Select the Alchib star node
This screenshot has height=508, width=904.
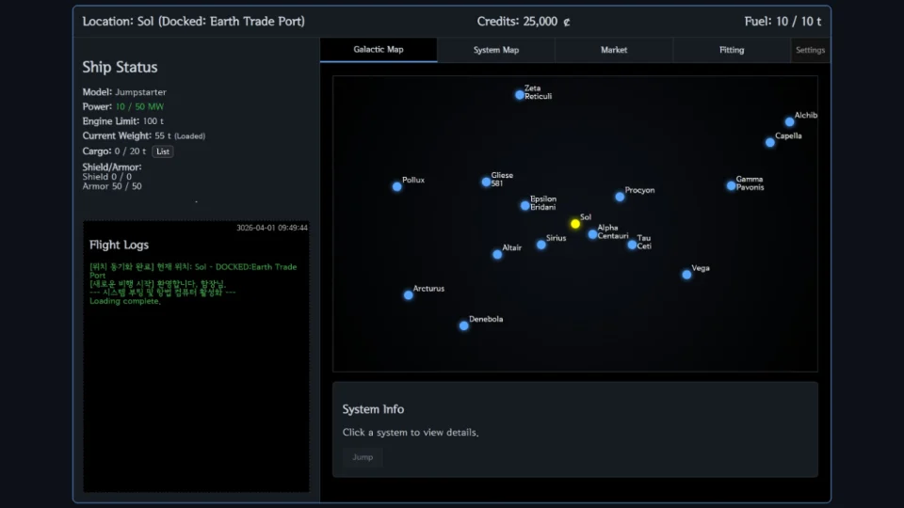click(x=789, y=121)
